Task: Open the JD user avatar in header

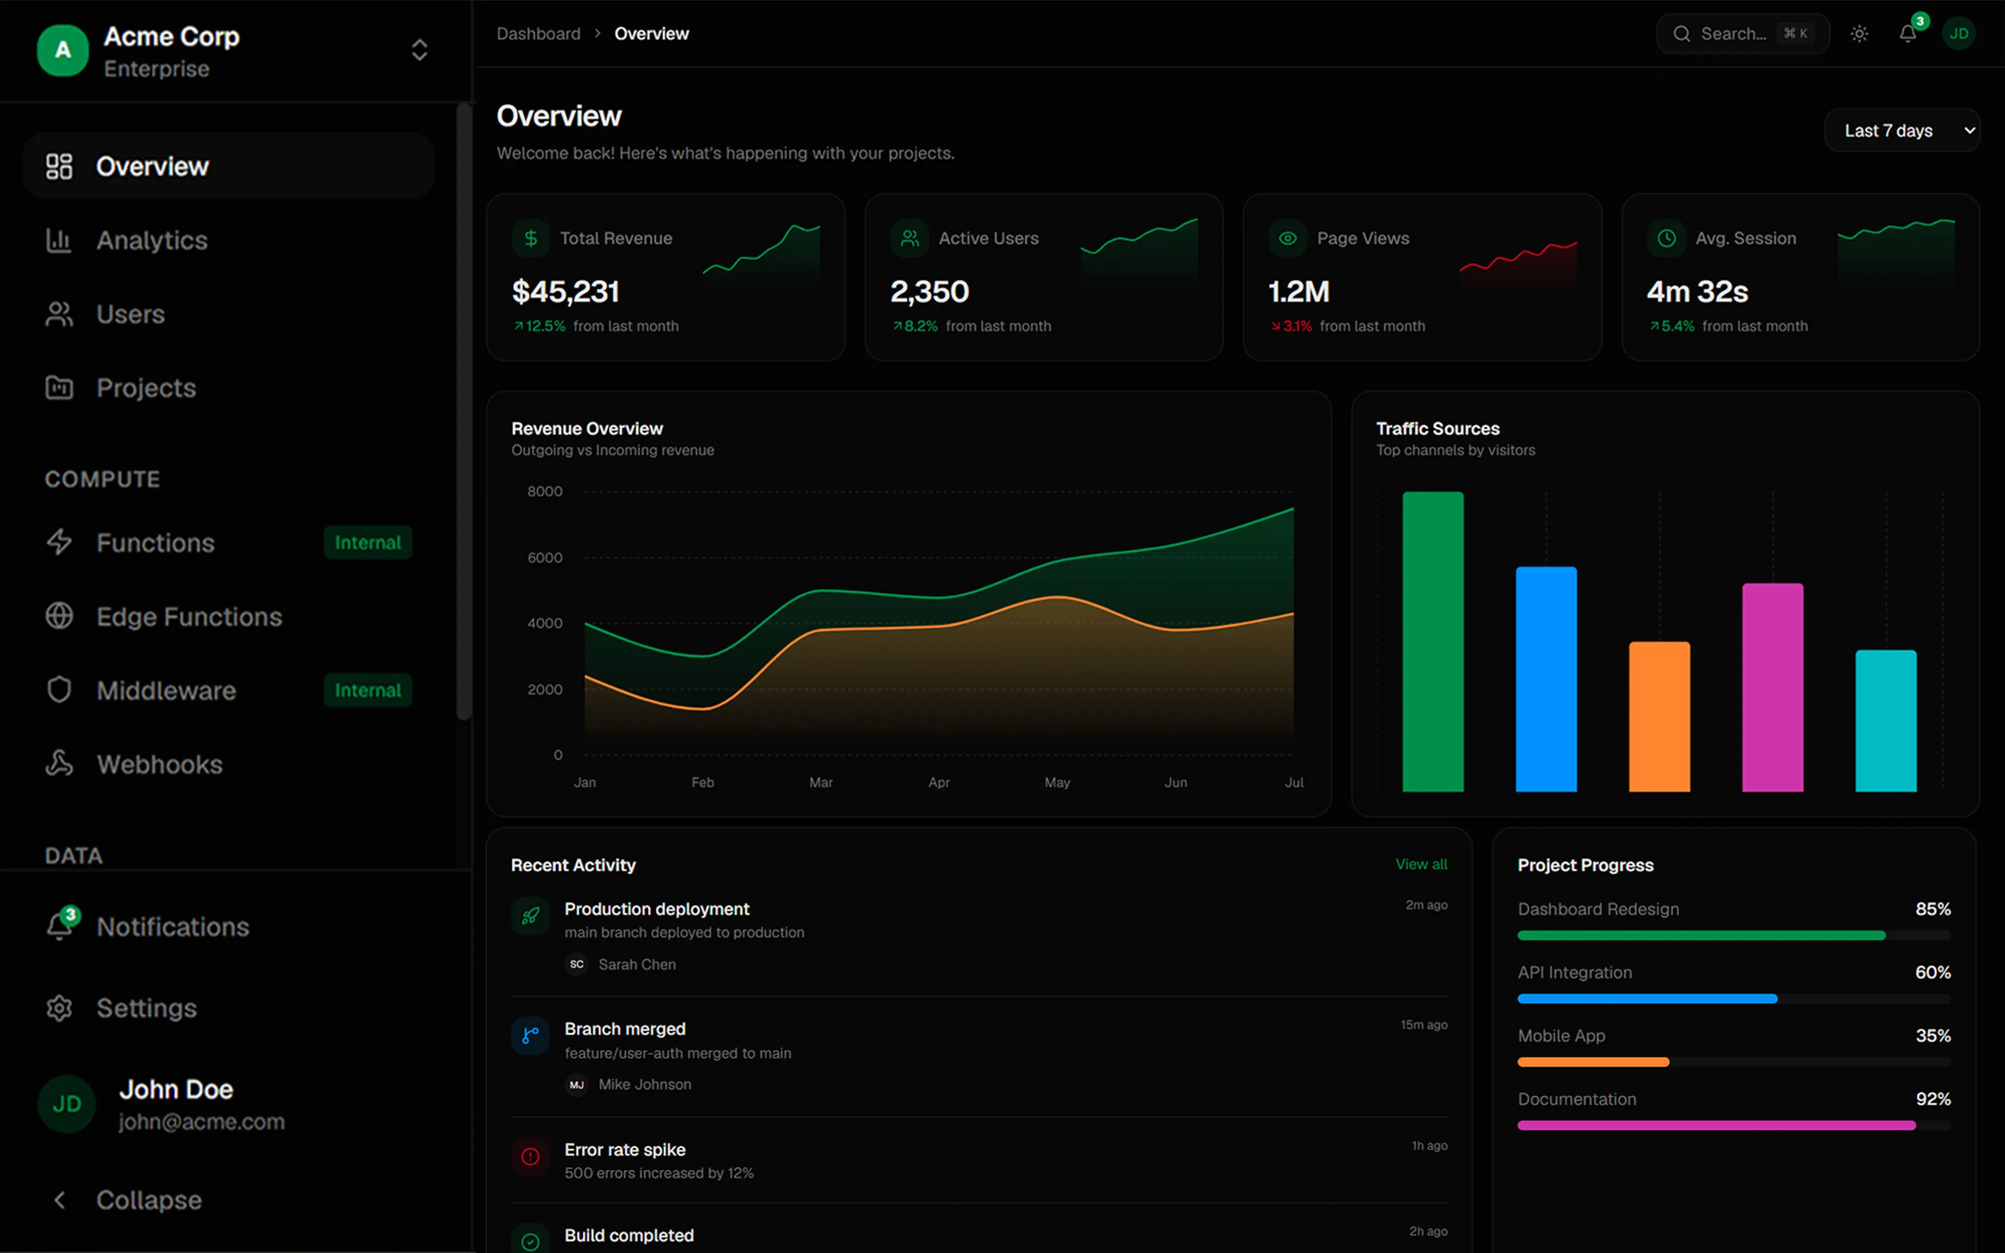Action: [1959, 34]
